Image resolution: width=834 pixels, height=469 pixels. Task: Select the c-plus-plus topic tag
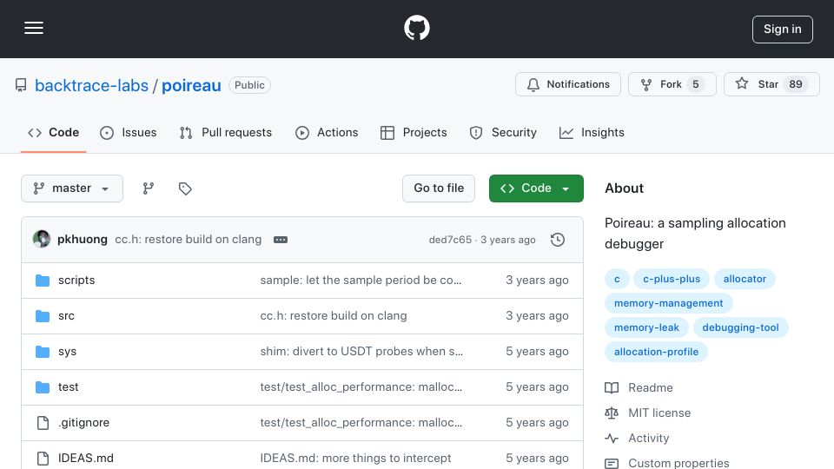point(672,279)
